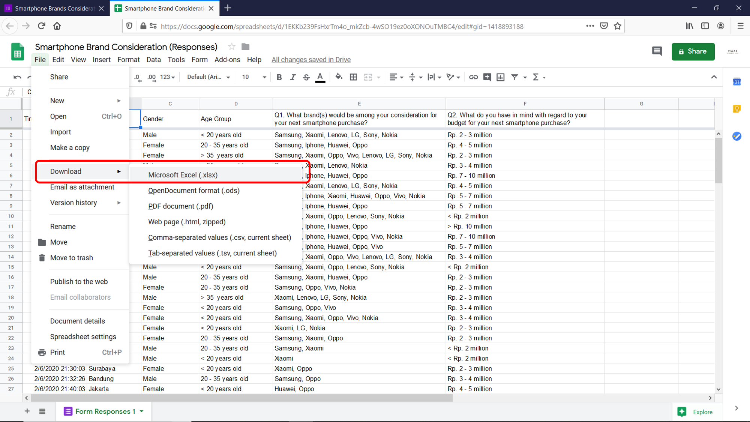Open the text rotation dropdown
This screenshot has height=422, width=750.
coord(453,77)
